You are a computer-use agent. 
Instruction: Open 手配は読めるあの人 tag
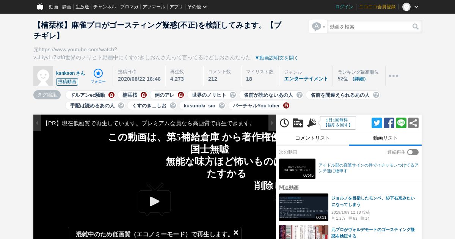(x=92, y=105)
